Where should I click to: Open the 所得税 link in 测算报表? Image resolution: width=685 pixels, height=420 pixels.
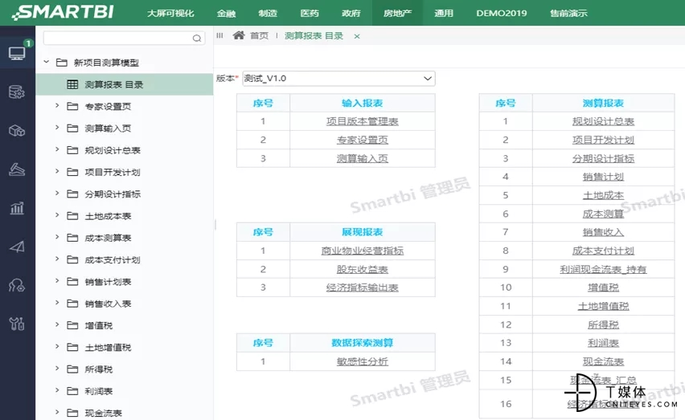pos(603,324)
